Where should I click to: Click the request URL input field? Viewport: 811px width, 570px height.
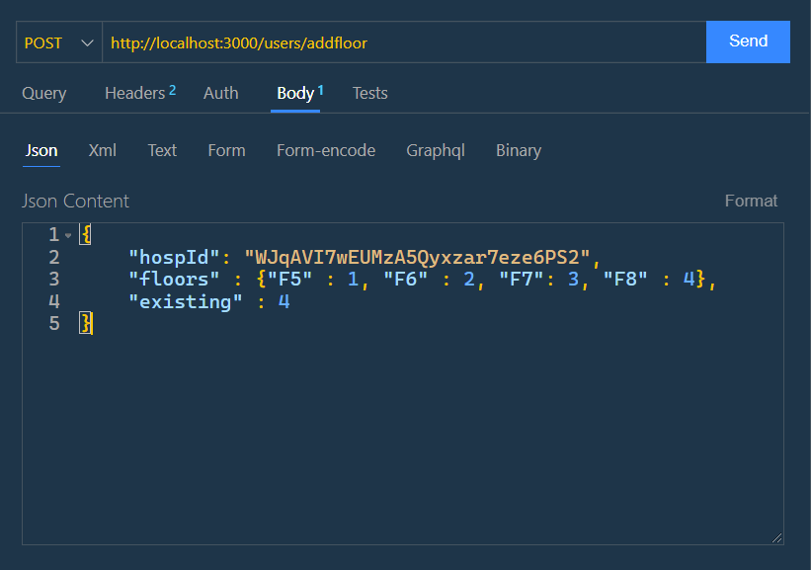coord(395,41)
